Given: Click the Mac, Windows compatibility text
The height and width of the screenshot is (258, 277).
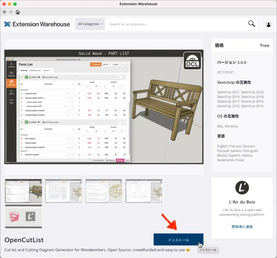Looking at the screenshot, I should point(227,126).
